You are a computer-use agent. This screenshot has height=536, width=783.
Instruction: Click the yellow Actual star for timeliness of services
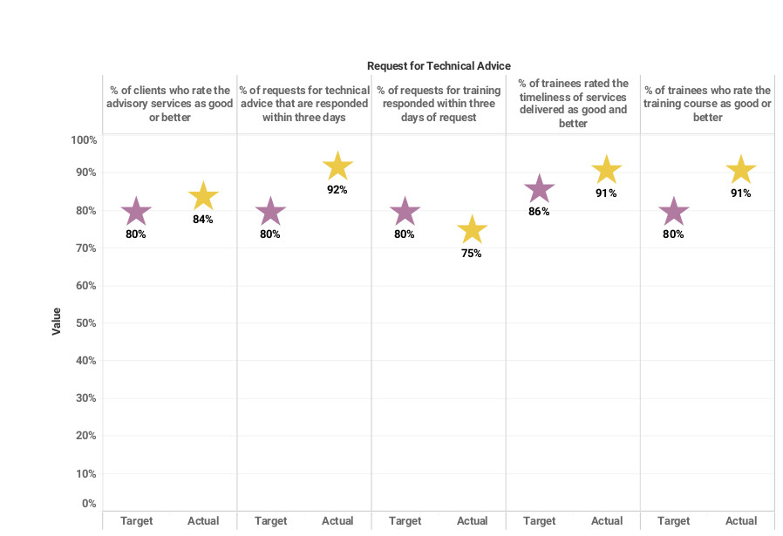607,170
